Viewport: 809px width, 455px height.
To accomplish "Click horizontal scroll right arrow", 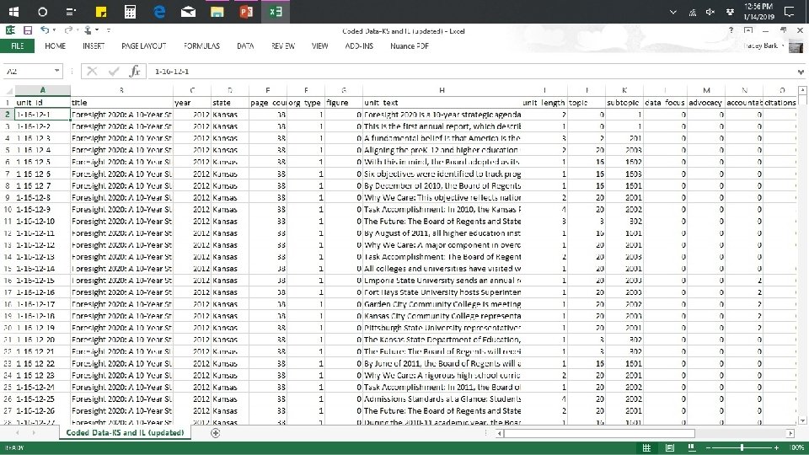I will coord(790,433).
